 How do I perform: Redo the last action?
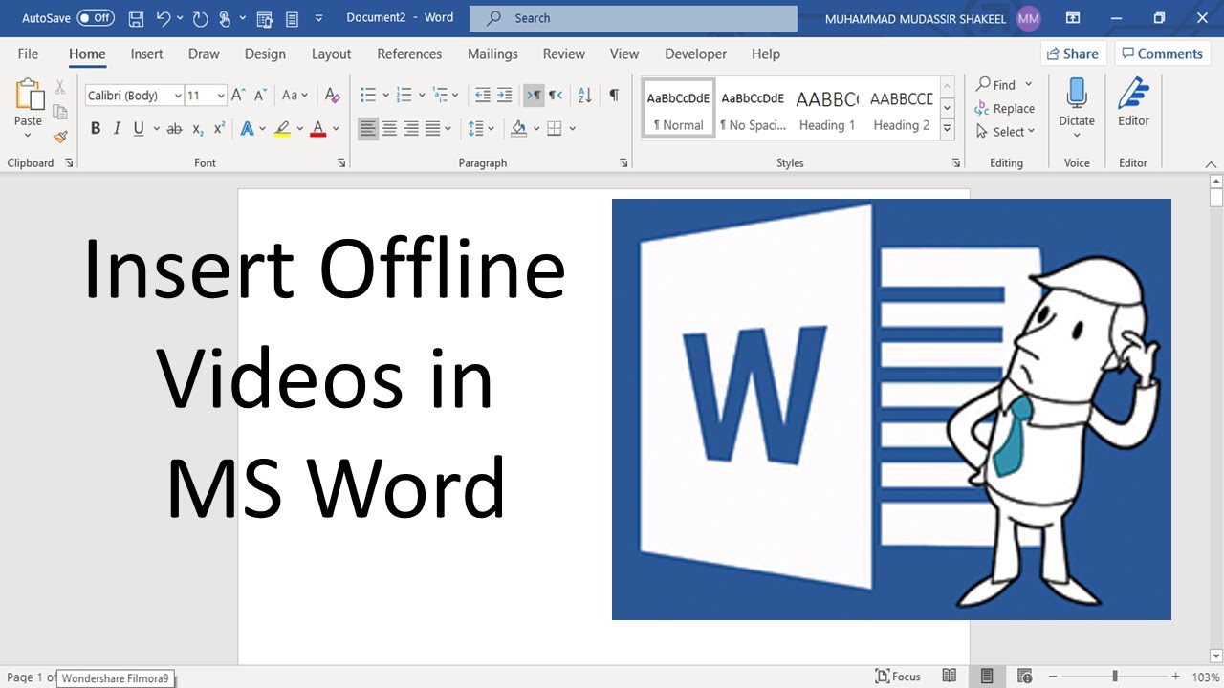tap(200, 18)
